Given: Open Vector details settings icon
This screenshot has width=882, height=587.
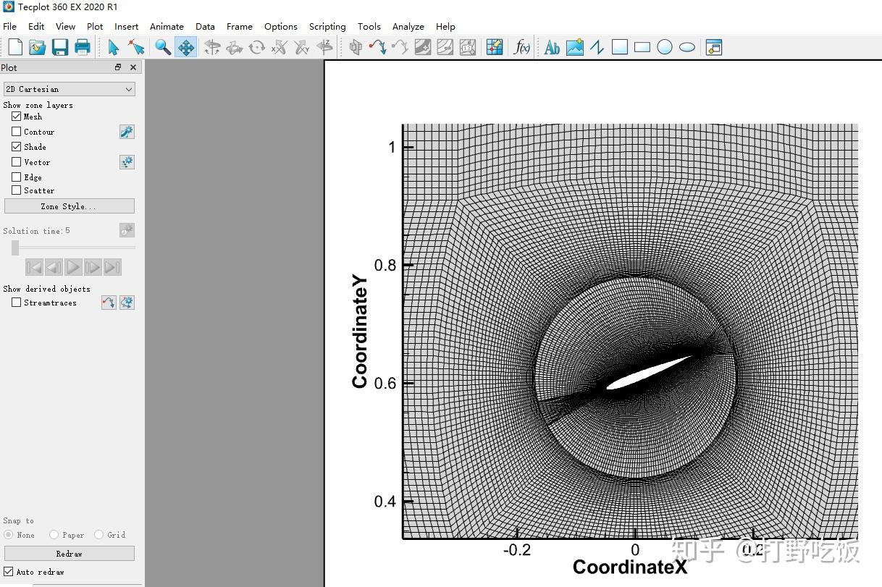Looking at the screenshot, I should pos(127,162).
